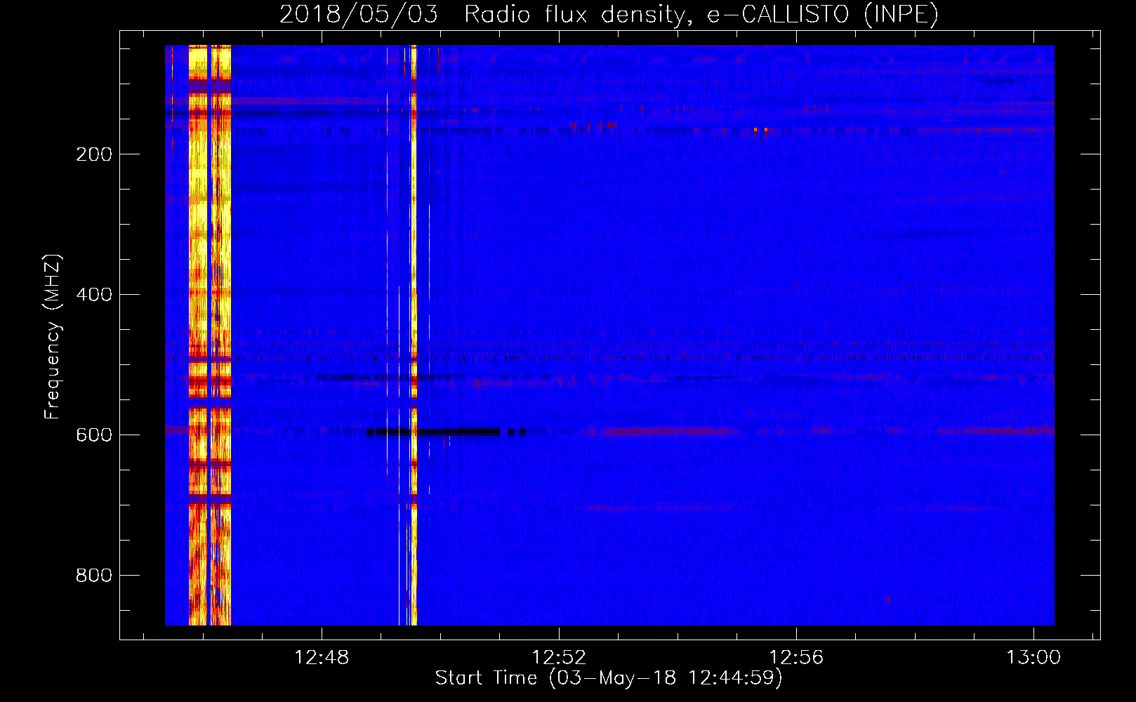Screen dimensions: 1136x702
Task: Click the 13:00 time tick label
Action: [x=1033, y=658]
